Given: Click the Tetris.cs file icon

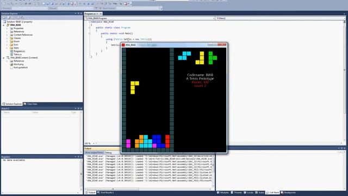Looking at the screenshot, I should pyautogui.click(x=11, y=54).
